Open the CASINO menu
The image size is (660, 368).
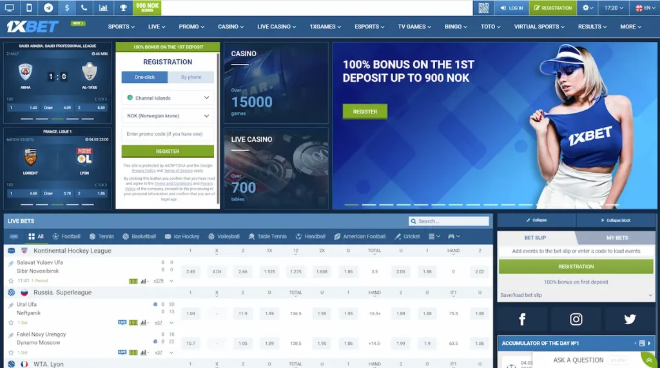pyautogui.click(x=231, y=26)
